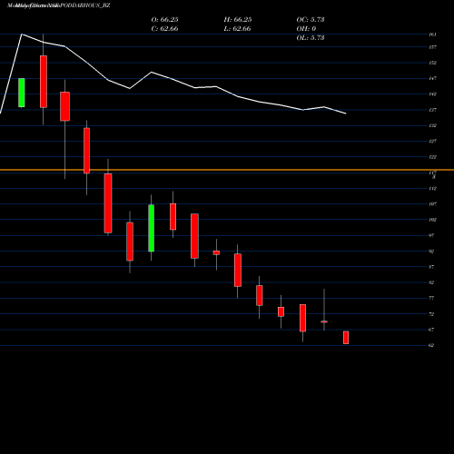Click the tallest red candle topping near 117

(x=108, y=203)
